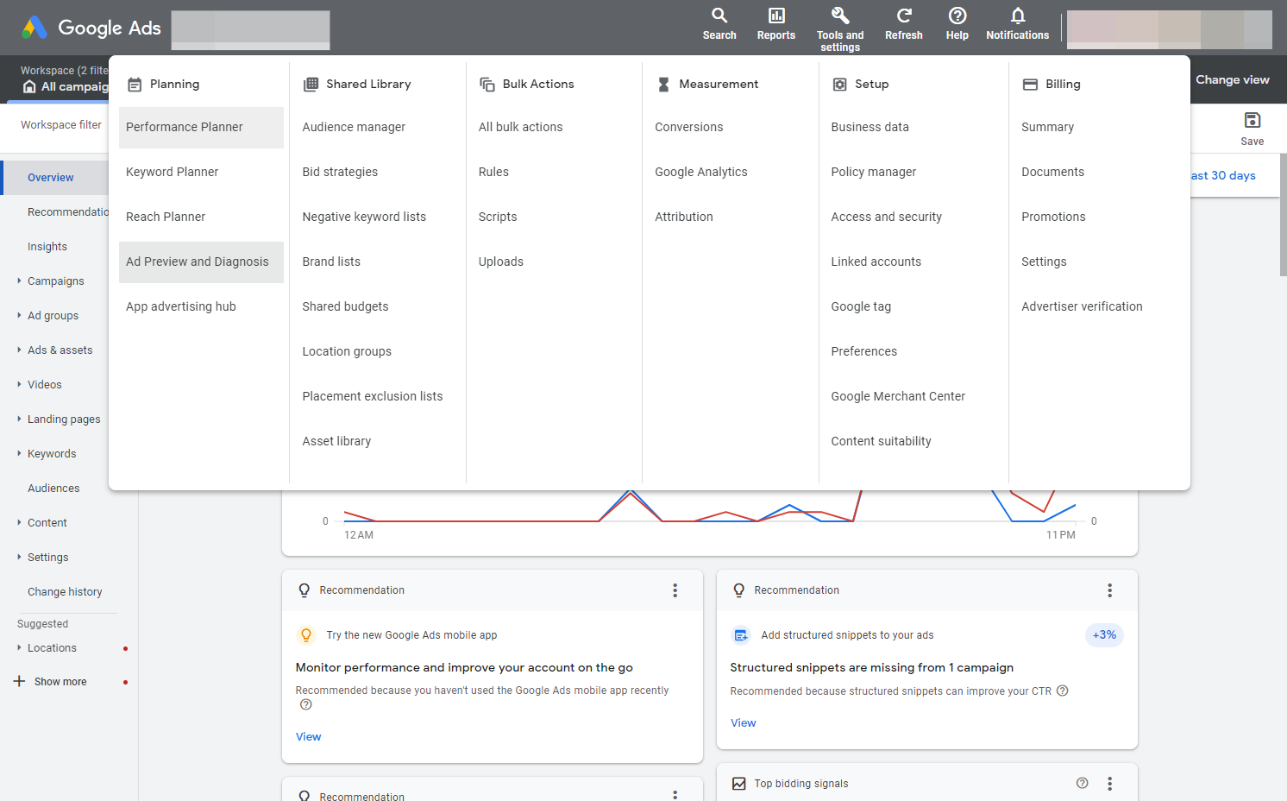The image size is (1287, 801).
Task: Expand the Ad groups sidebar section
Action: click(x=19, y=315)
